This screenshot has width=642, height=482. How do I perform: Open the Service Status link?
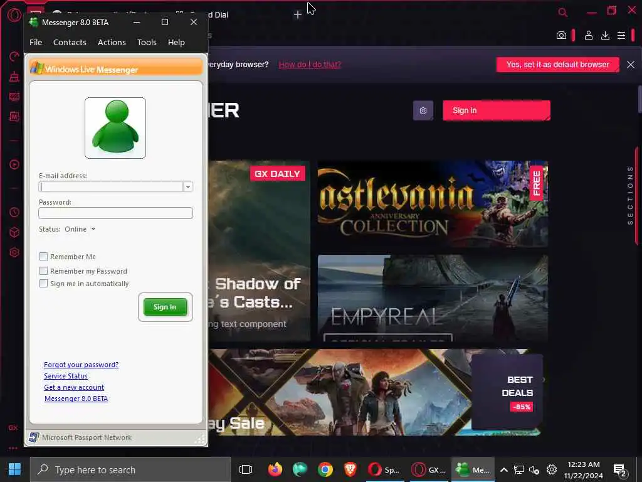65,376
